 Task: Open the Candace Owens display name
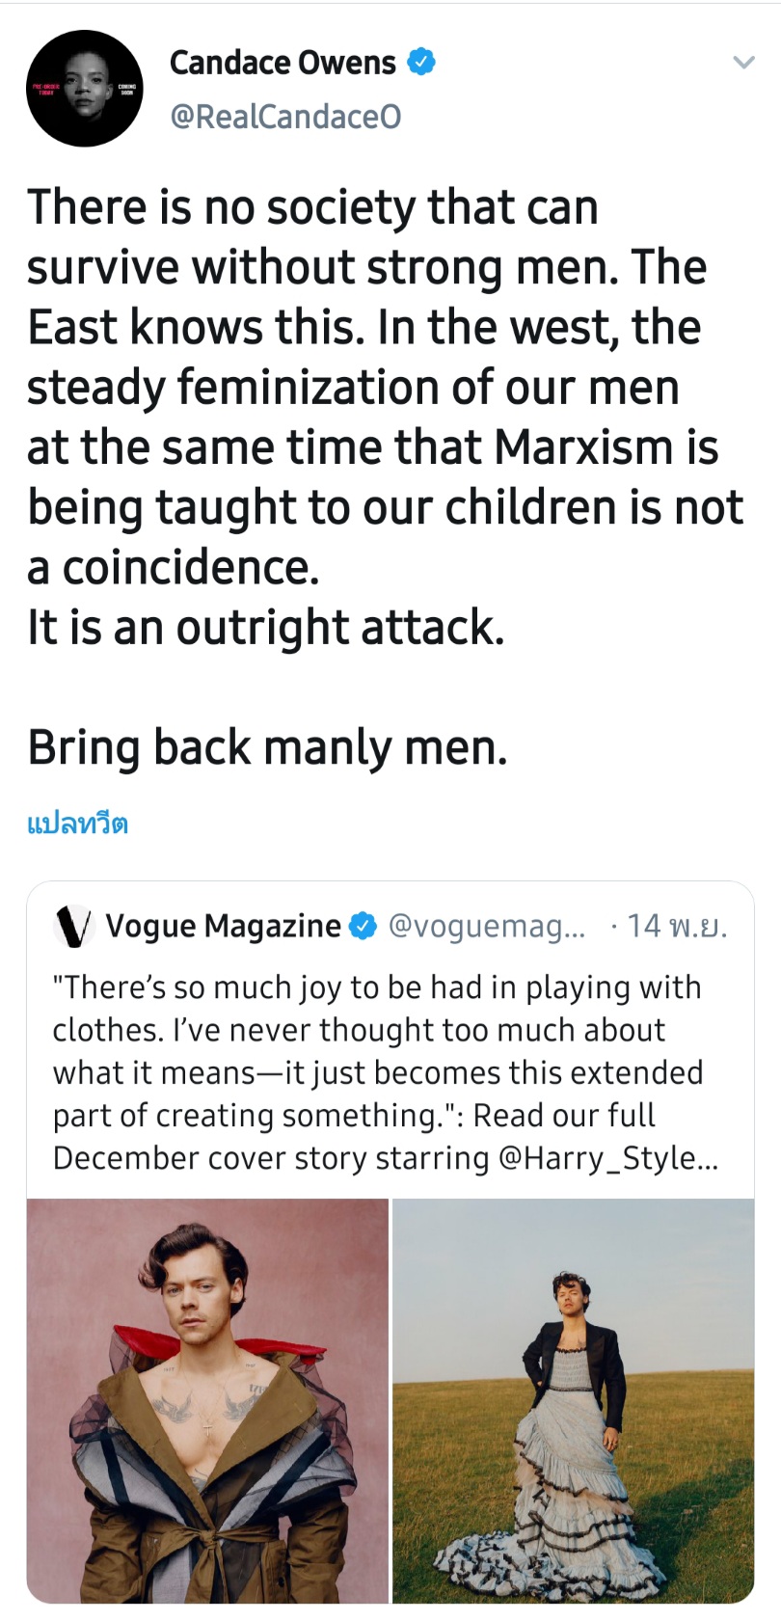283,63
